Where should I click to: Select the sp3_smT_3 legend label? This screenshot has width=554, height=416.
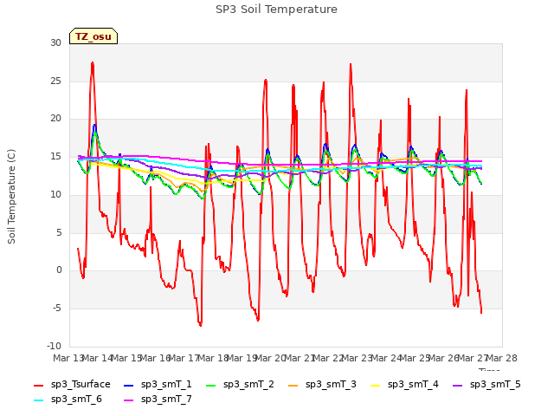331,385
